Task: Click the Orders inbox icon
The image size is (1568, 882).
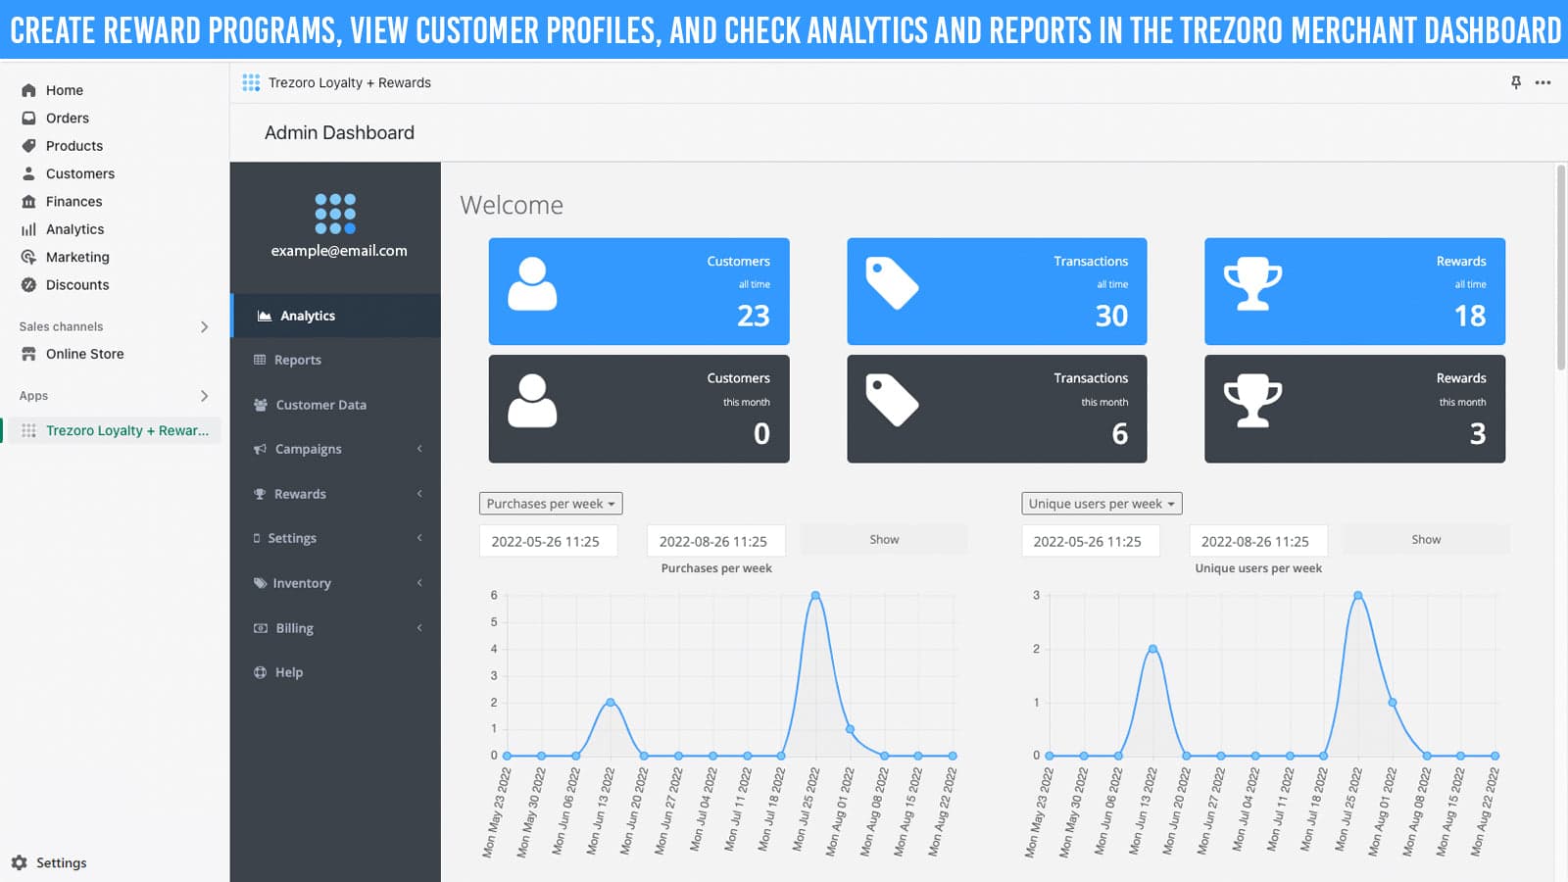Action: (x=28, y=118)
